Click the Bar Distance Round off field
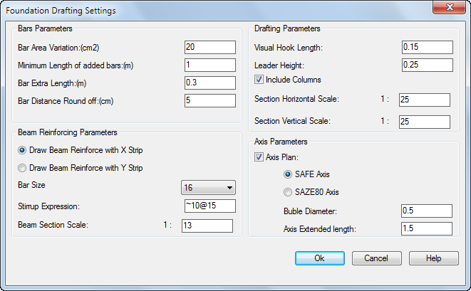The height and width of the screenshot is (291, 471). pos(210,100)
